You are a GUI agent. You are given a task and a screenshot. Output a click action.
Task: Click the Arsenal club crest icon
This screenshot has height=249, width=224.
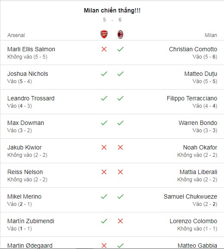point(104,34)
